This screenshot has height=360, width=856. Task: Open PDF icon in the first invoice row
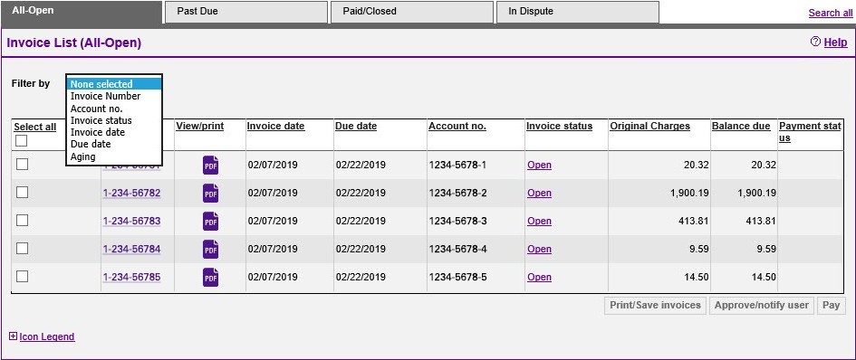211,165
